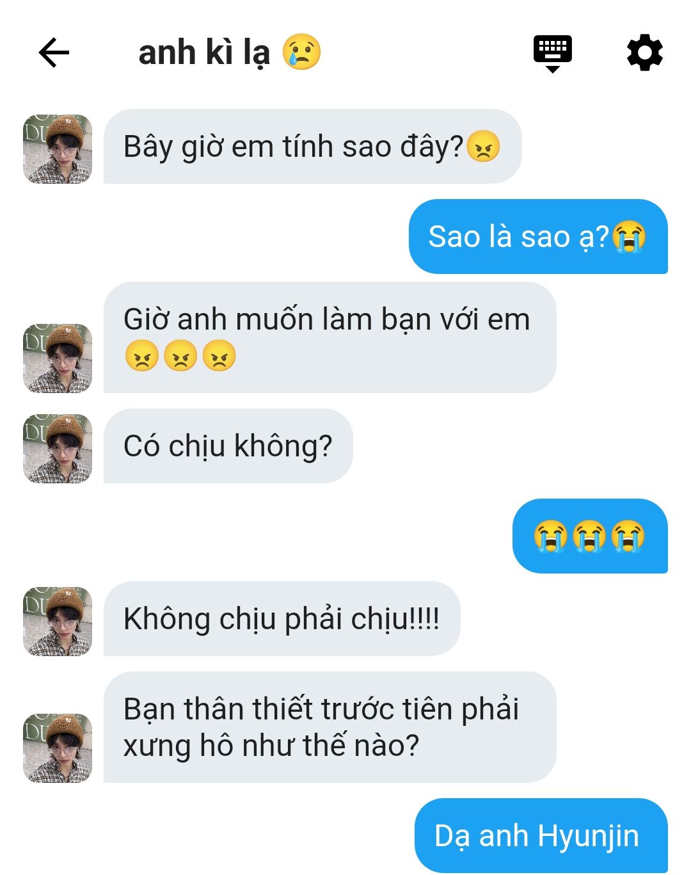Viewport: 691px width, 875px height.
Task: Click the loudly crying emoji after 'Sao là sao ạ?'
Action: 629,237
